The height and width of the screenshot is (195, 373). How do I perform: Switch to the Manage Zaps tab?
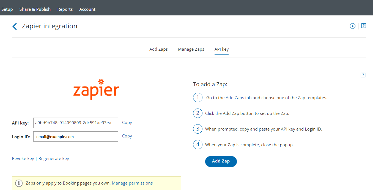(x=191, y=49)
